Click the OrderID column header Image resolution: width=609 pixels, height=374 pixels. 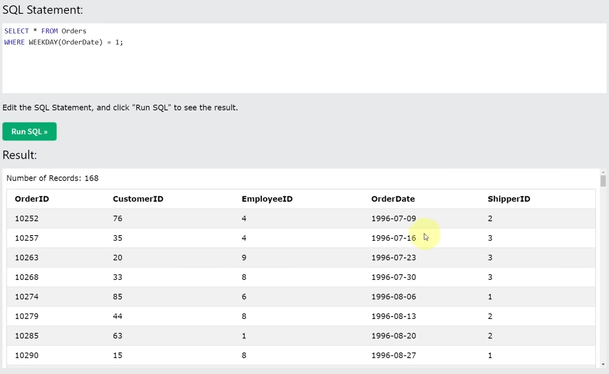[32, 199]
